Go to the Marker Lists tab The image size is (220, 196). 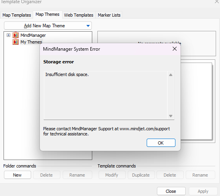click(x=109, y=15)
